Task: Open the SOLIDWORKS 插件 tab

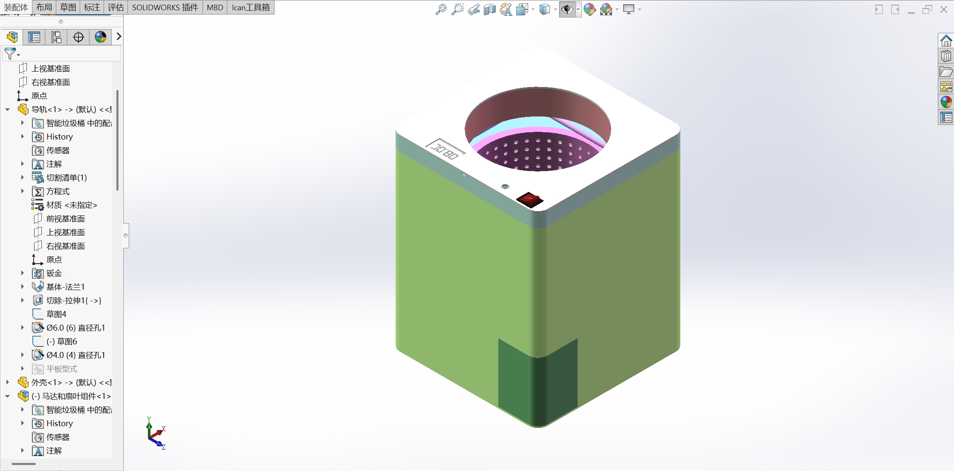Action: point(165,7)
